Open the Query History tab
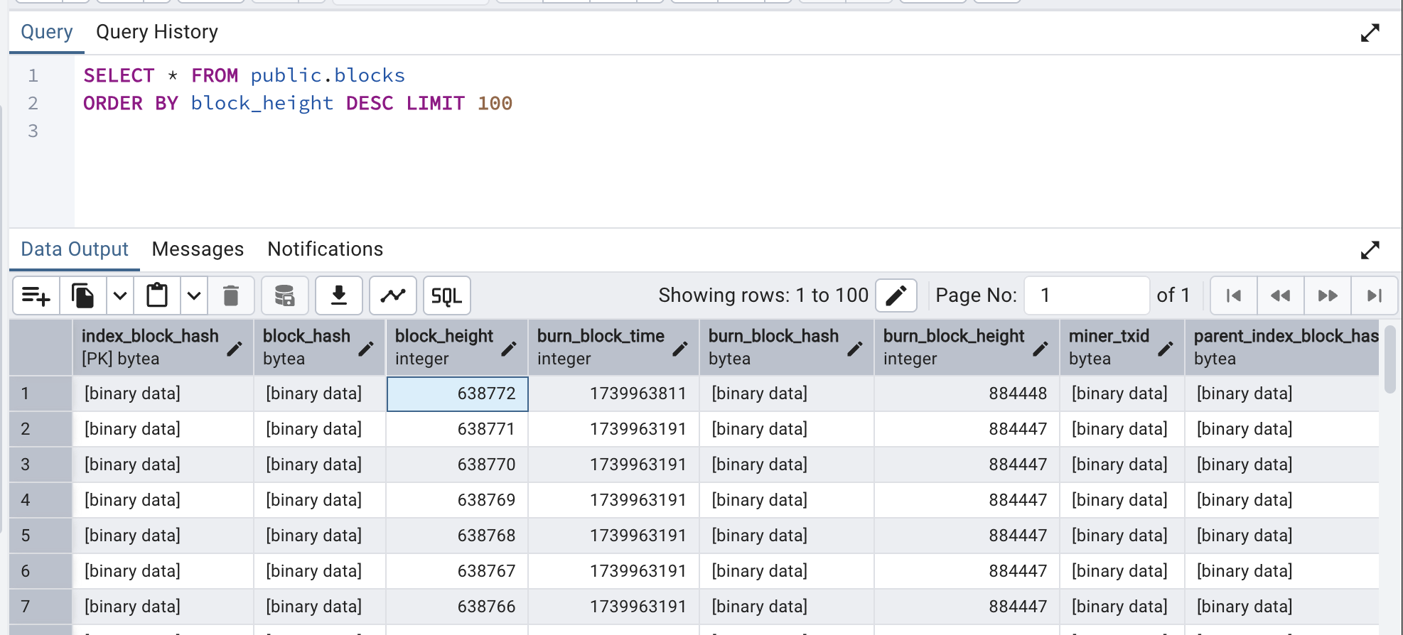The image size is (1403, 635). point(157,32)
